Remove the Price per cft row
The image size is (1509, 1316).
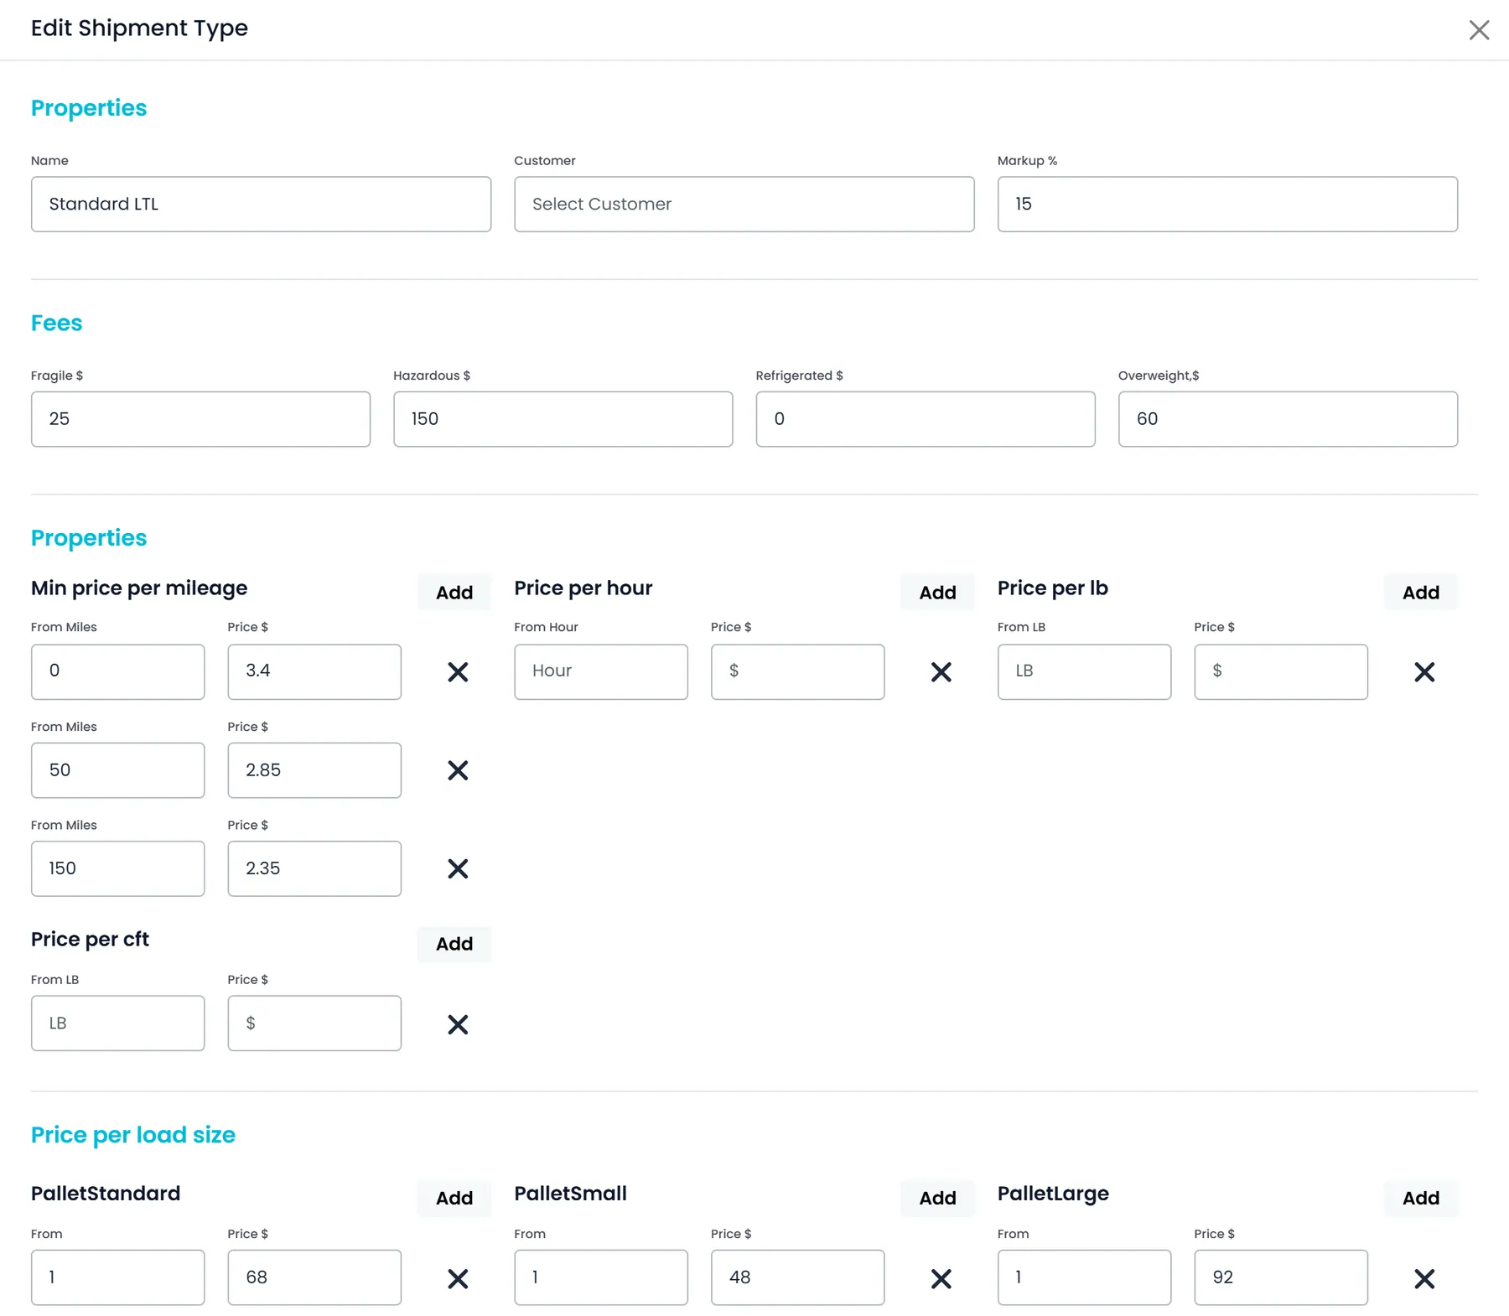point(458,1024)
